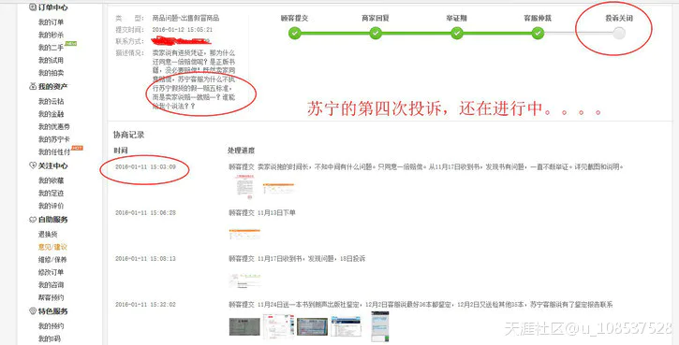
Task: Click the 关注中心 heart icon
Action: coord(33,165)
